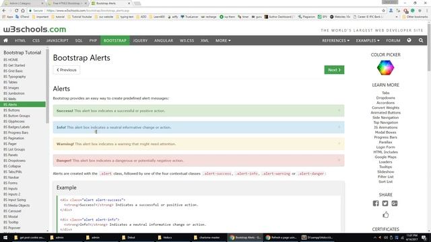Click the green Next button
Image resolution: width=431 pixels, height=242 pixels.
click(x=334, y=70)
